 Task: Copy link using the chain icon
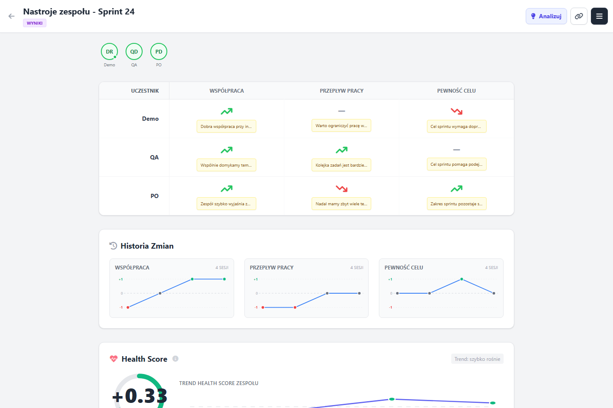click(x=579, y=16)
